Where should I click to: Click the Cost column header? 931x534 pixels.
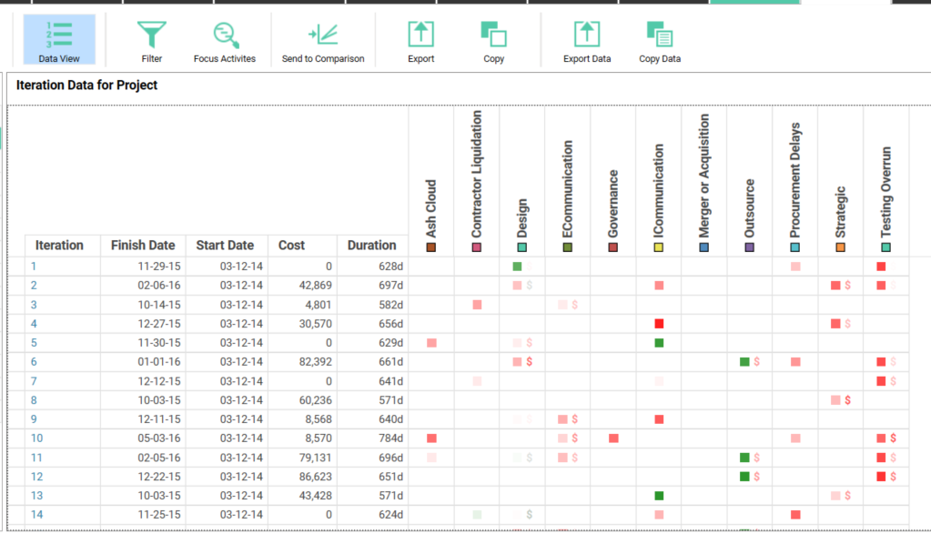[x=292, y=246]
